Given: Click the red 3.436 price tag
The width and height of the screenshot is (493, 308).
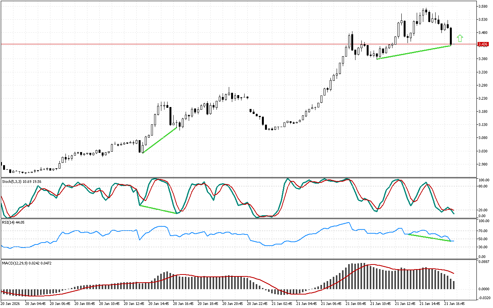Looking at the screenshot, I should click(x=483, y=44).
